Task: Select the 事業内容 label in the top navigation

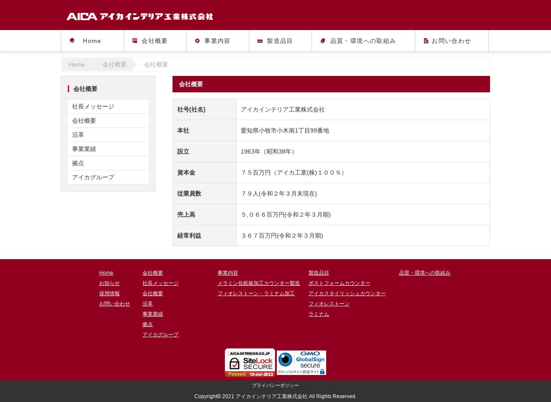Action: [217, 41]
